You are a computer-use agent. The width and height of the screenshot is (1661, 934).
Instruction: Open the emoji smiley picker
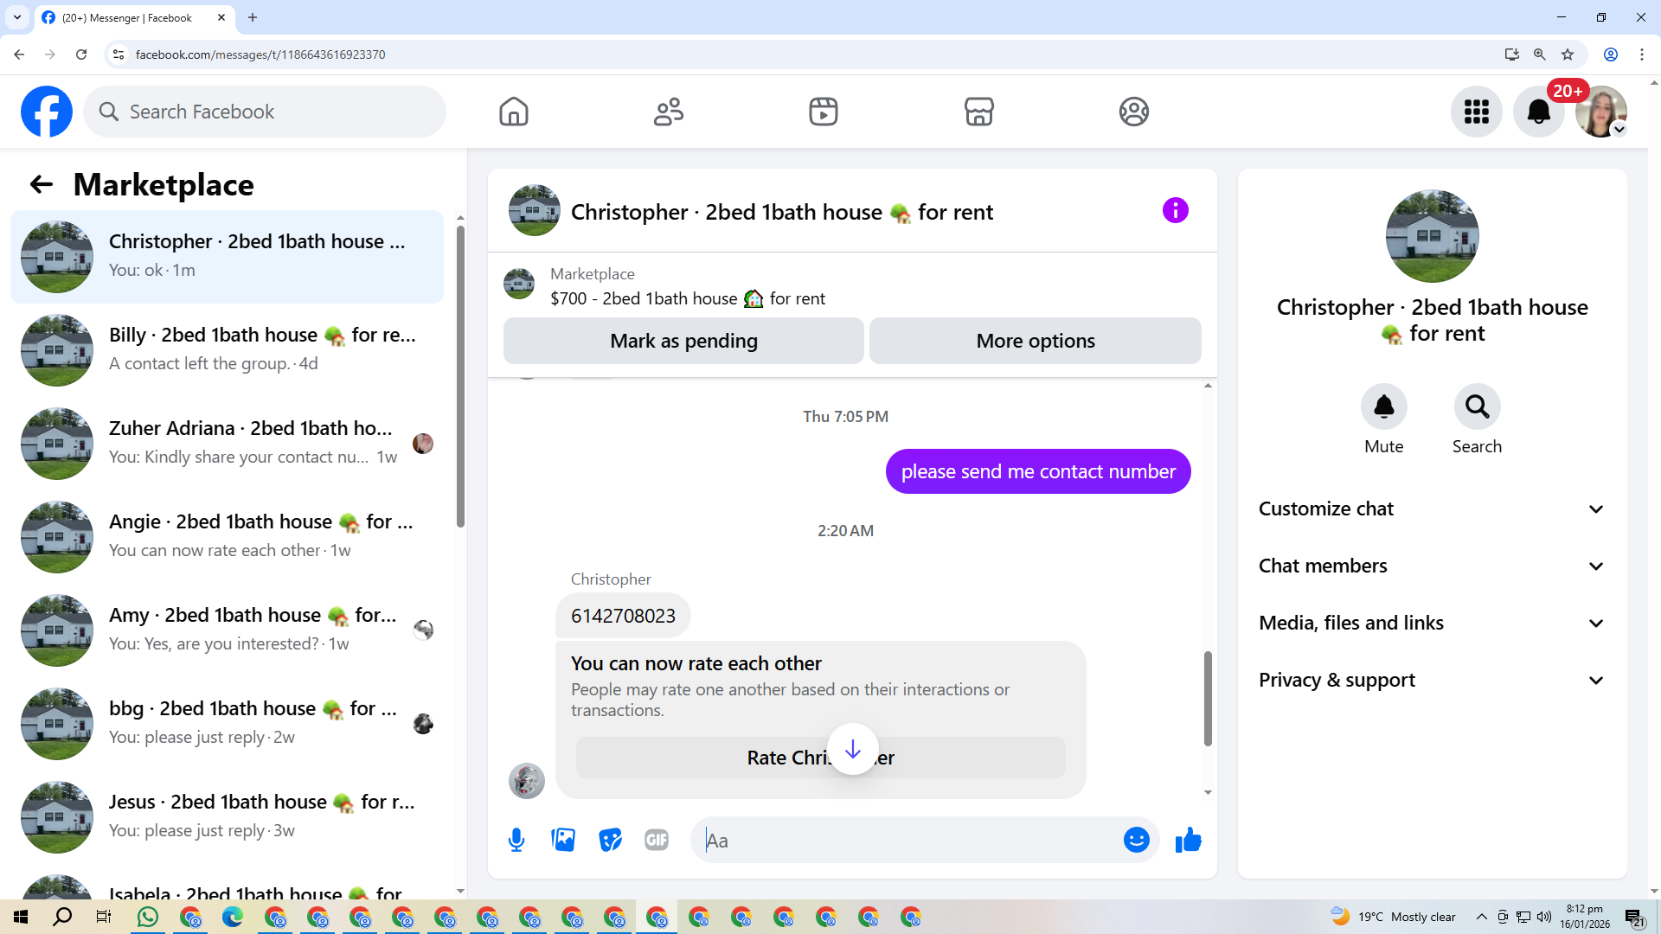[x=1136, y=840]
